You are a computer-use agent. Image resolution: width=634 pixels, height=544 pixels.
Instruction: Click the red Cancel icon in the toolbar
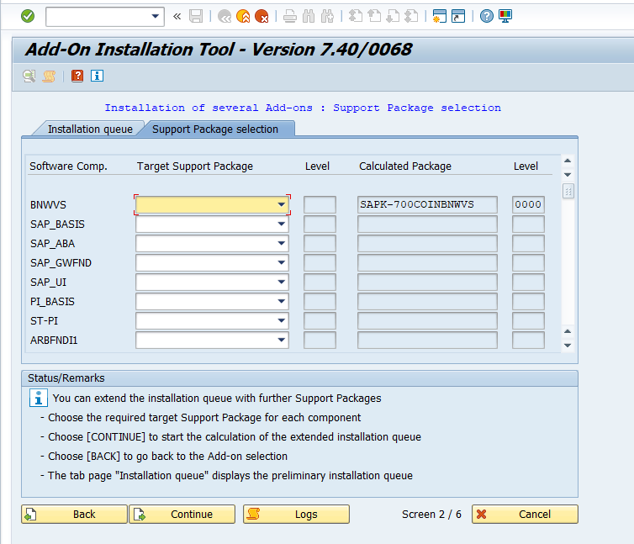[x=262, y=16]
